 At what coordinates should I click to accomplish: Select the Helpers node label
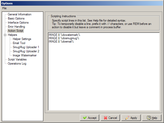click(x=13, y=35)
